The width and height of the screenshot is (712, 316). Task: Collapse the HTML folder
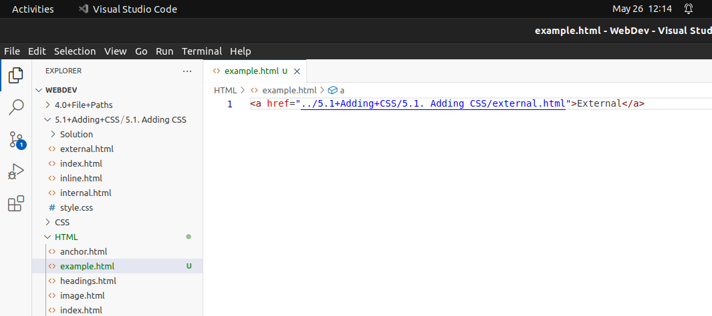66,237
